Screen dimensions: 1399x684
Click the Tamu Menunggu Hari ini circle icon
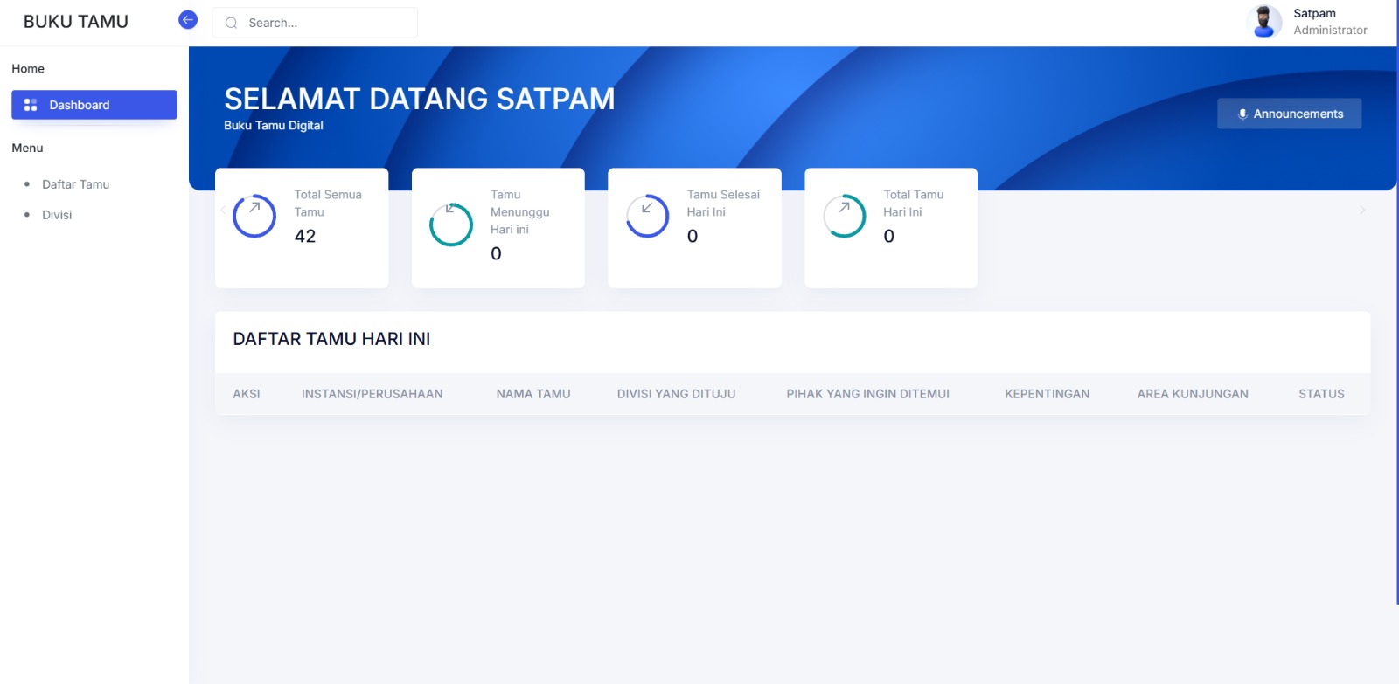pos(451,225)
